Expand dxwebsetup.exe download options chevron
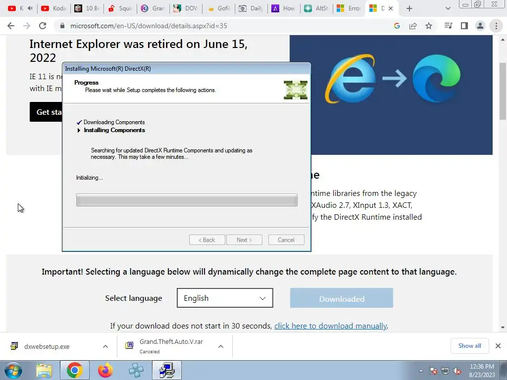The width and height of the screenshot is (507, 380). click(105, 346)
